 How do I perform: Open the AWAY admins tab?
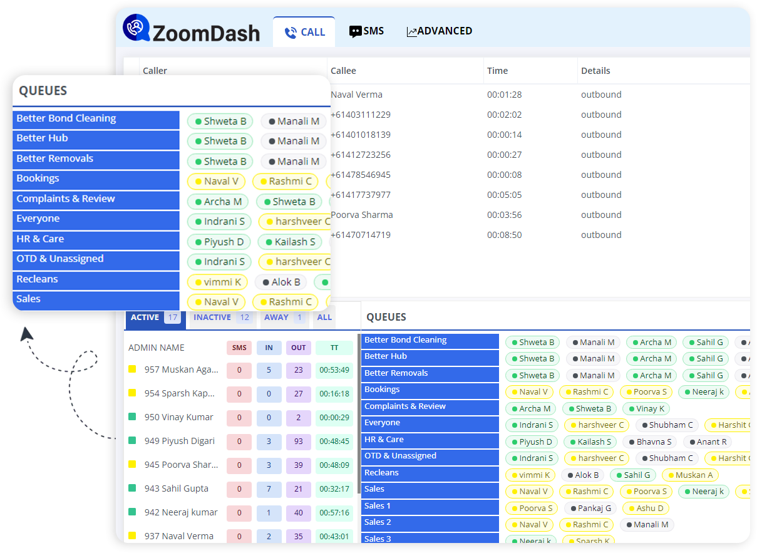[x=284, y=318]
